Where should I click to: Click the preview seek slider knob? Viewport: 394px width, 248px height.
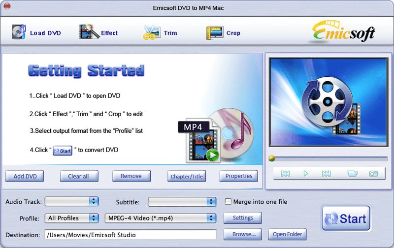[272, 158]
